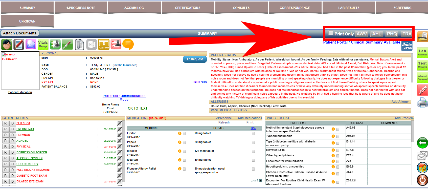Click the E: Request button

click(195, 59)
